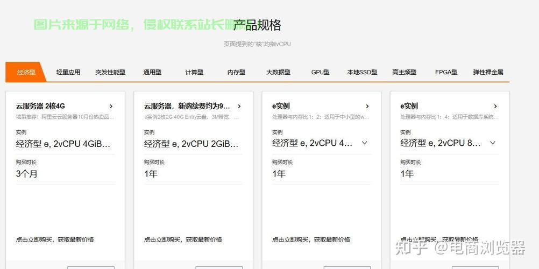Select the 弹性裸金属 tab
Screen dimensions: 539x269
point(488,72)
